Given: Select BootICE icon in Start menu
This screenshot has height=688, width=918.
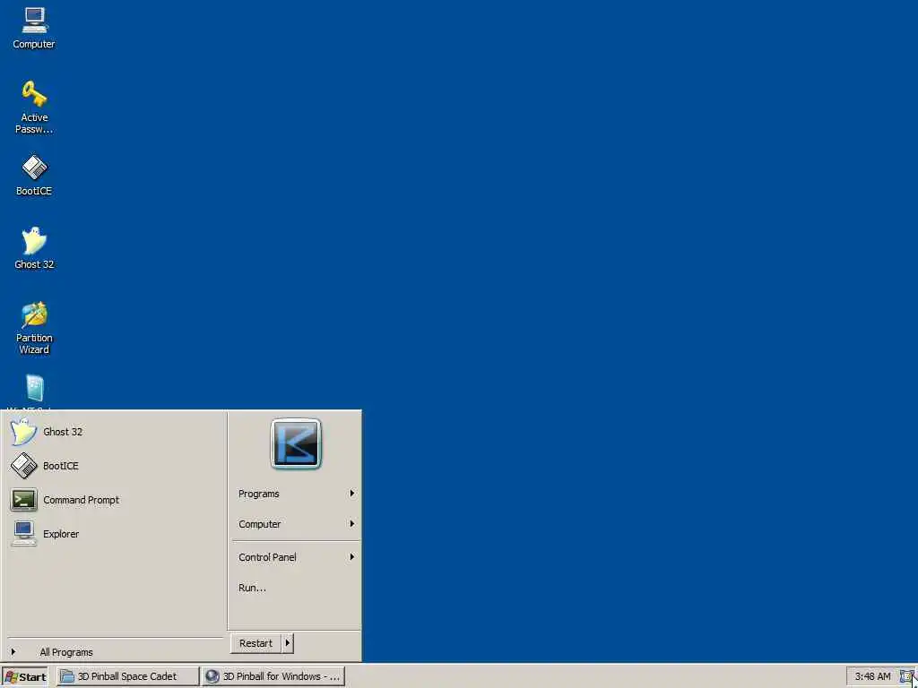Looking at the screenshot, I should [23, 466].
